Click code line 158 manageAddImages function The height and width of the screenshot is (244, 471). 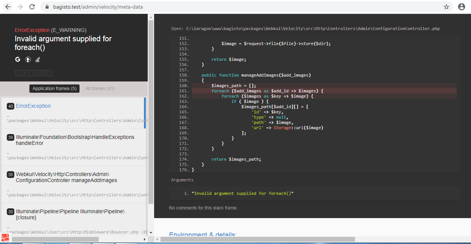pyautogui.click(x=256, y=75)
